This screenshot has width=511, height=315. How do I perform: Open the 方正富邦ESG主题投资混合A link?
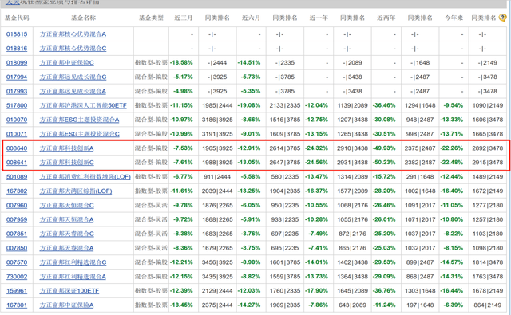click(79, 120)
